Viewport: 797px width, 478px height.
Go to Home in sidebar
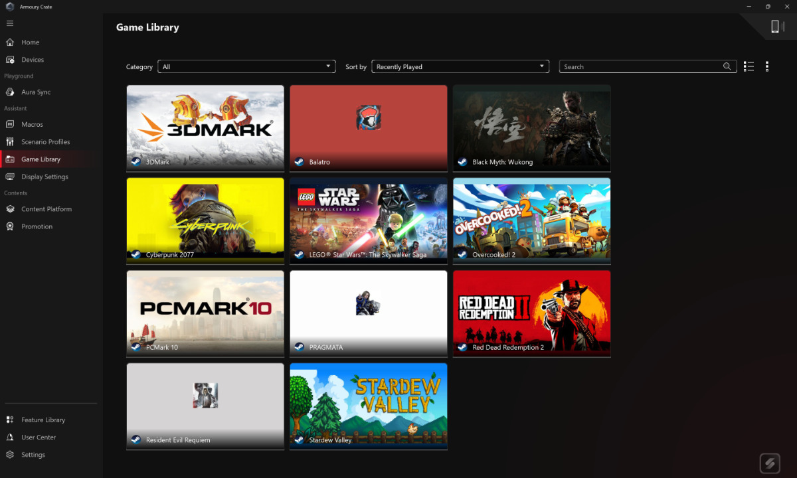pos(31,42)
